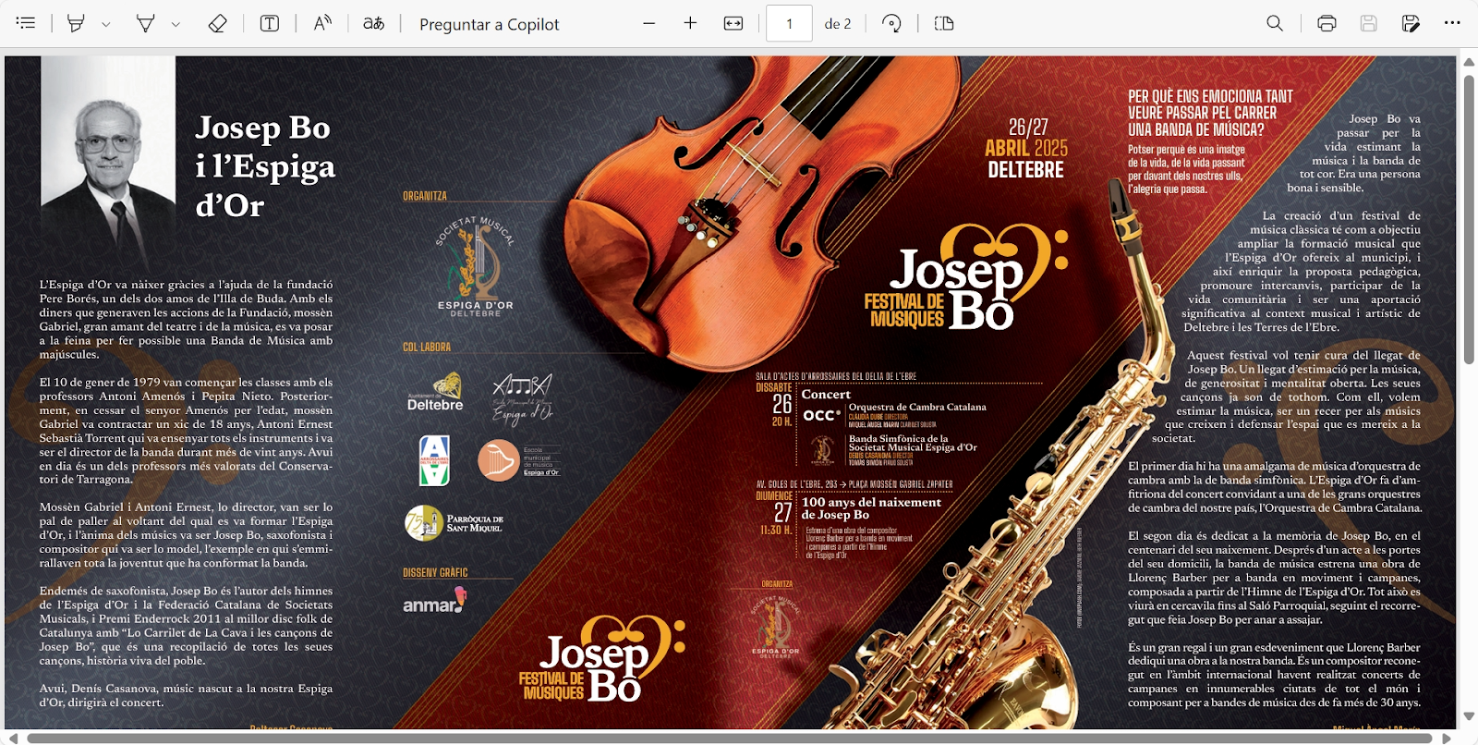Expand the highlight tool options dropdown
This screenshot has width=1478, height=745.
pyautogui.click(x=105, y=24)
